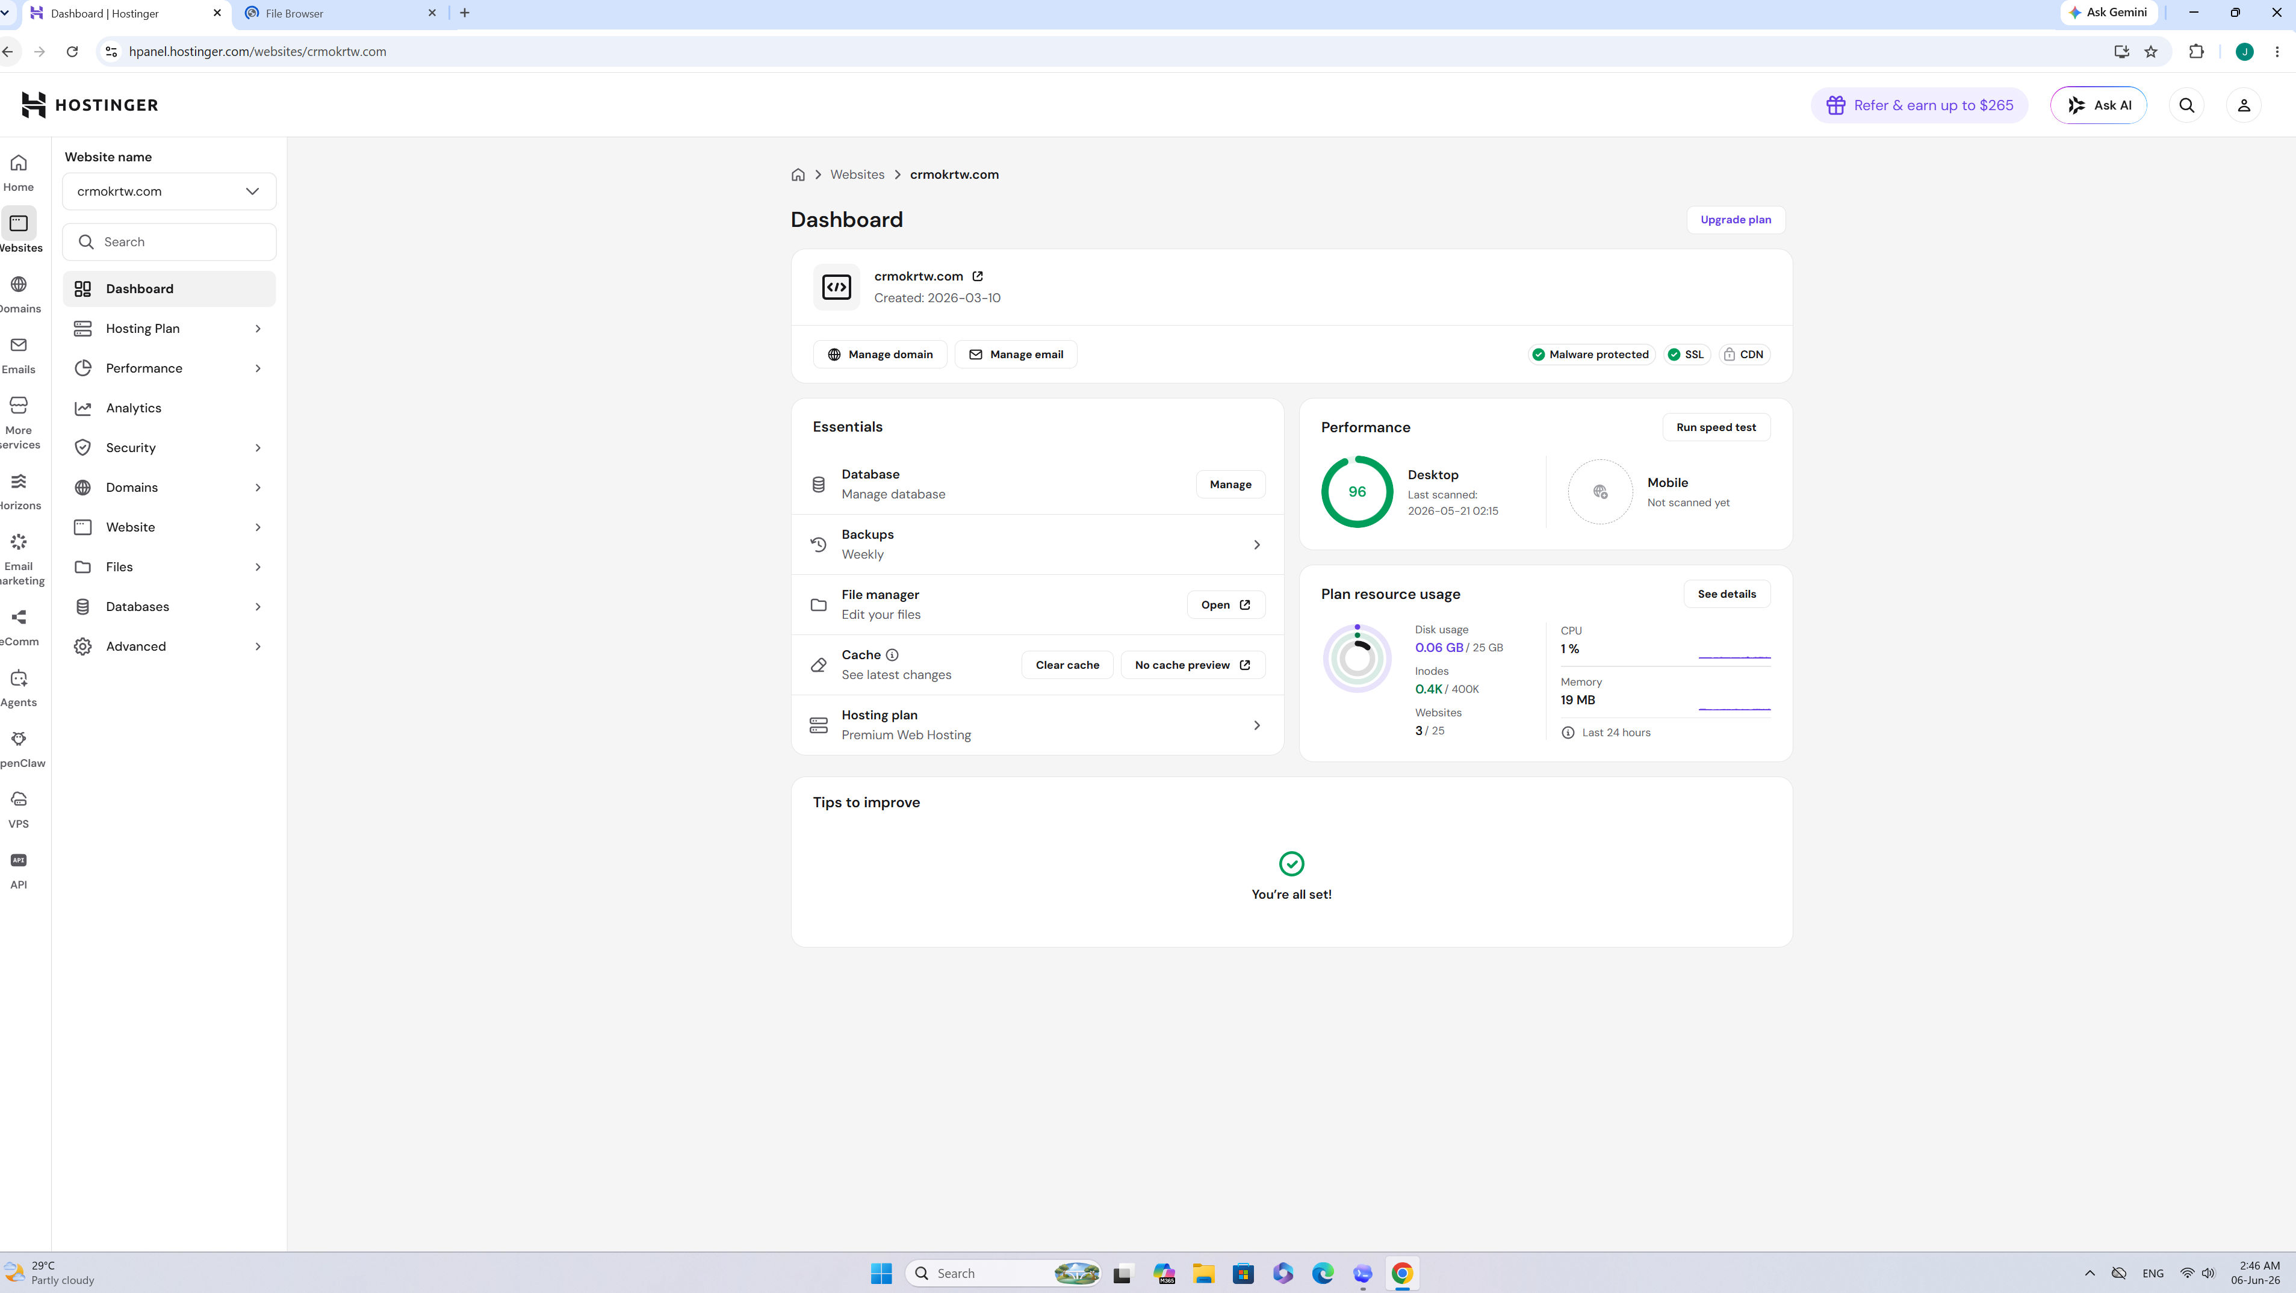Expand Files menu

(169, 567)
